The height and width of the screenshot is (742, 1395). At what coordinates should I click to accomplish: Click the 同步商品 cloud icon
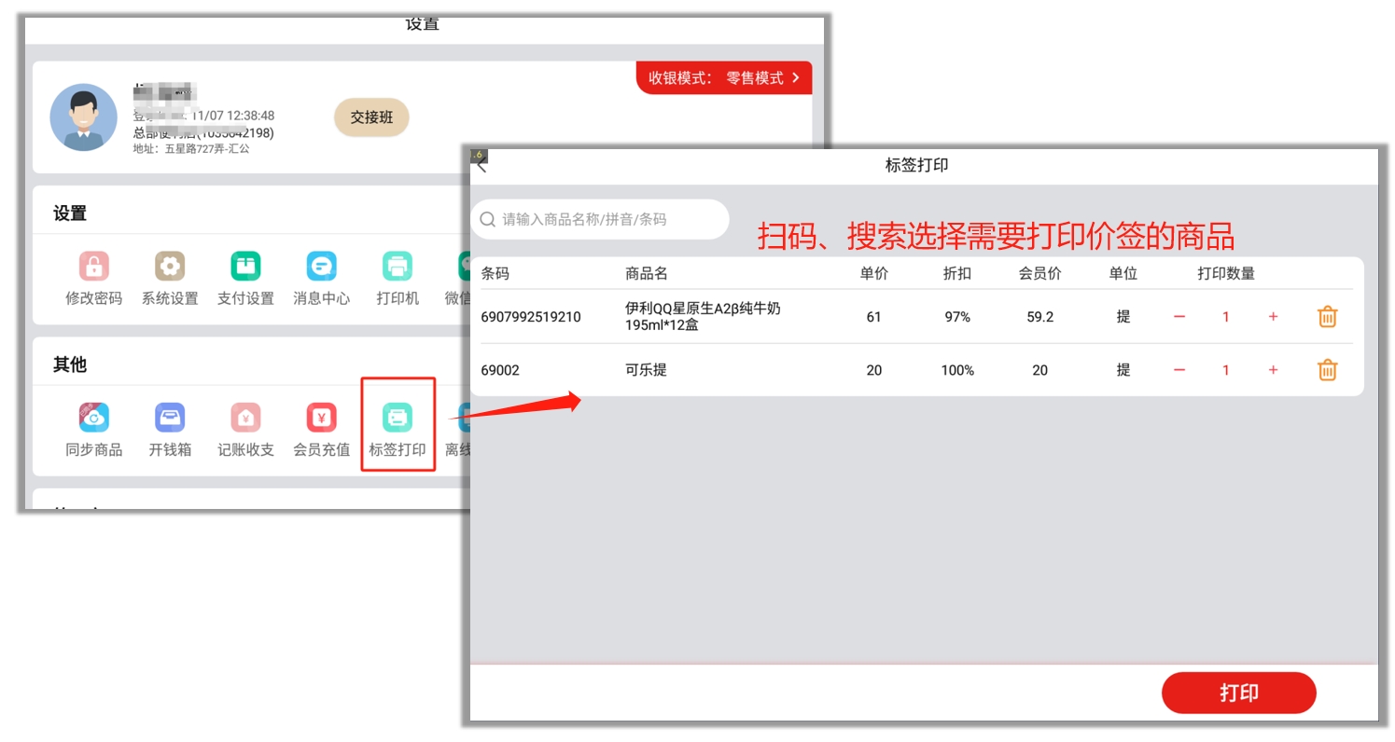[93, 419]
